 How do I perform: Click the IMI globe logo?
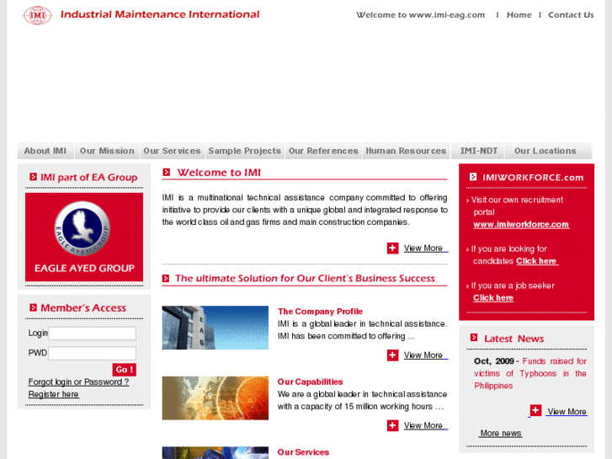38,15
